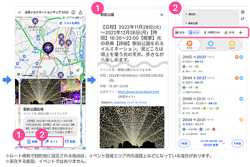
Task: Open route search settings gear
Action: pos(242,12)
